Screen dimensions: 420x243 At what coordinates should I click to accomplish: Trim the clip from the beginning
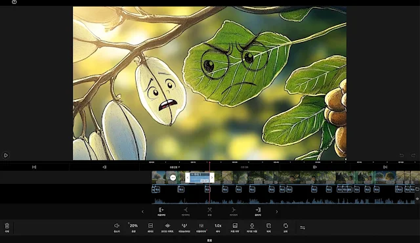(161, 211)
